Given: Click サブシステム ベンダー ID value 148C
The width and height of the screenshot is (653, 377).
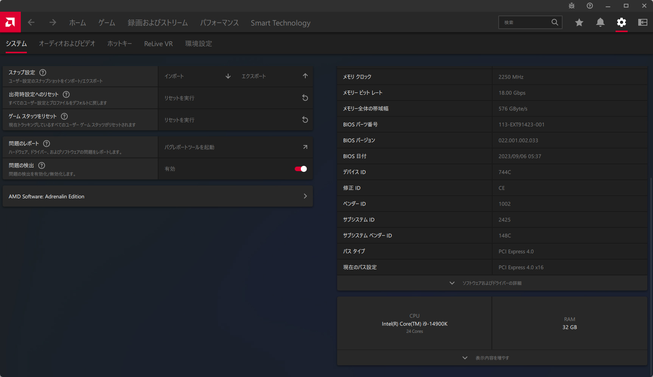Looking at the screenshot, I should coord(505,236).
